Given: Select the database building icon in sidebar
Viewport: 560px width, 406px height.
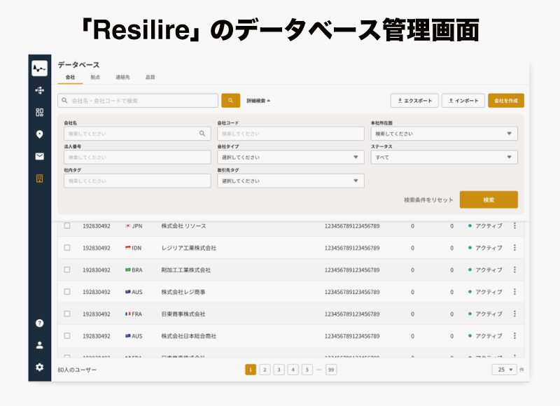Looking at the screenshot, I should (40, 178).
